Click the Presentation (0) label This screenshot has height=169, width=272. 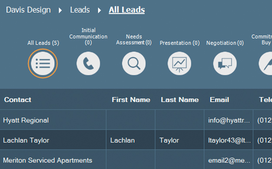pyautogui.click(x=179, y=43)
